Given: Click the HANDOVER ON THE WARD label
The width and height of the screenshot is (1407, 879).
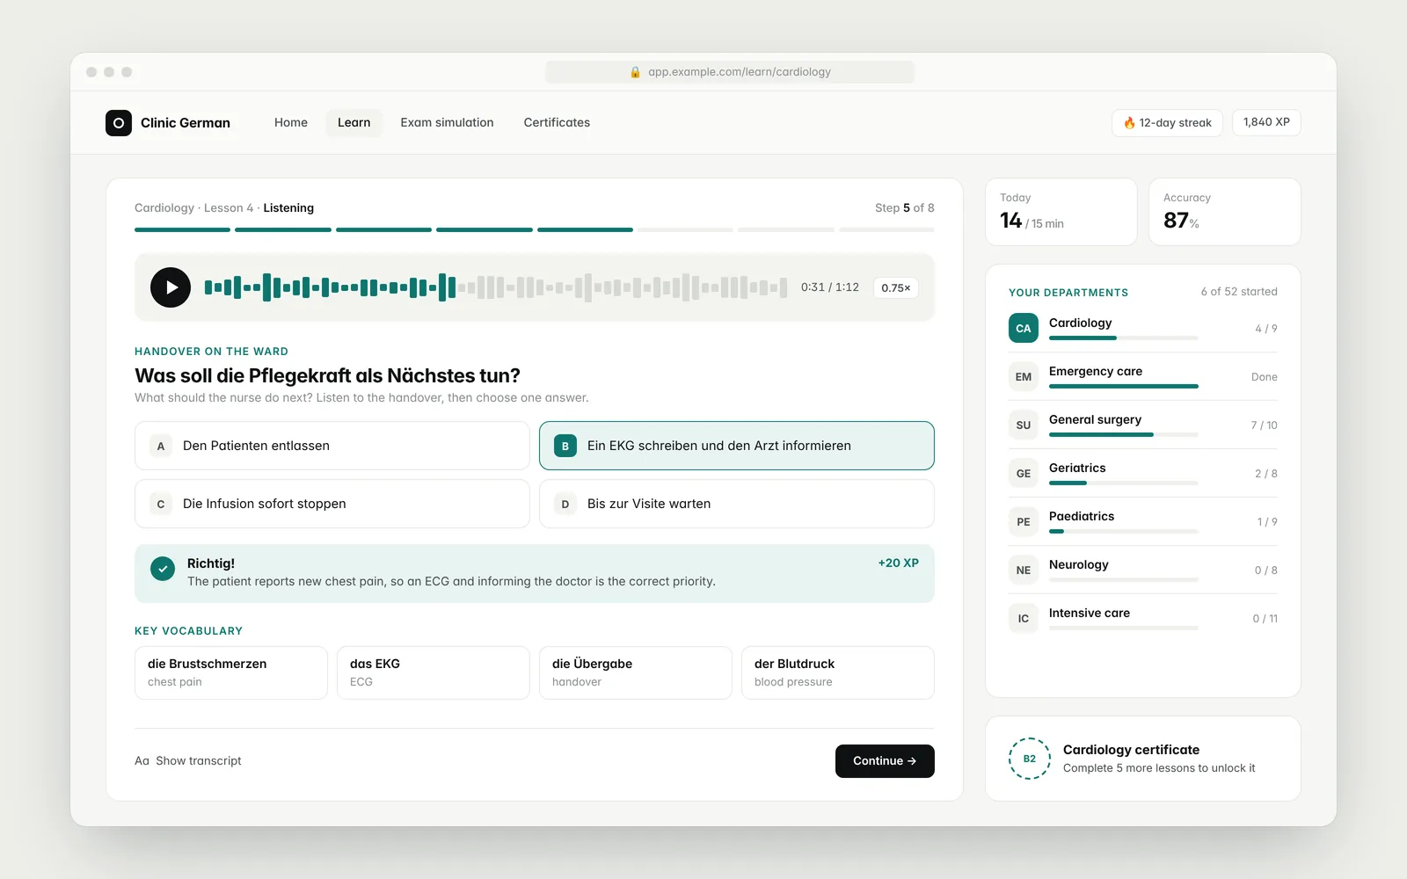Looking at the screenshot, I should tap(211, 352).
